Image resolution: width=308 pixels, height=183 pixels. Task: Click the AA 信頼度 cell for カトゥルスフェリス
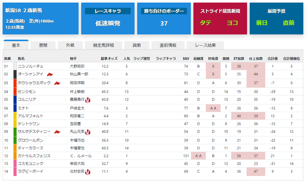pyautogui.click(x=198, y=156)
